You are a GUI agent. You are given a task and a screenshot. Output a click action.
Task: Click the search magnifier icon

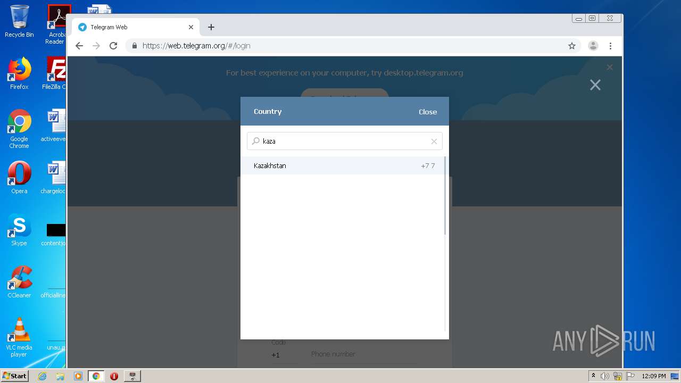(256, 141)
